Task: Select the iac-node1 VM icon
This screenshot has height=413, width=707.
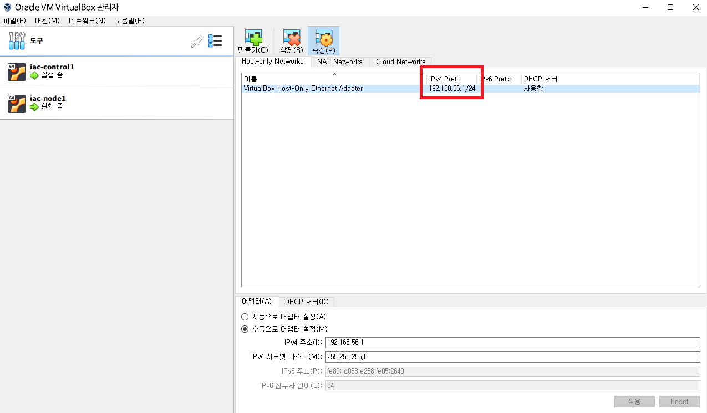Action: click(x=17, y=104)
